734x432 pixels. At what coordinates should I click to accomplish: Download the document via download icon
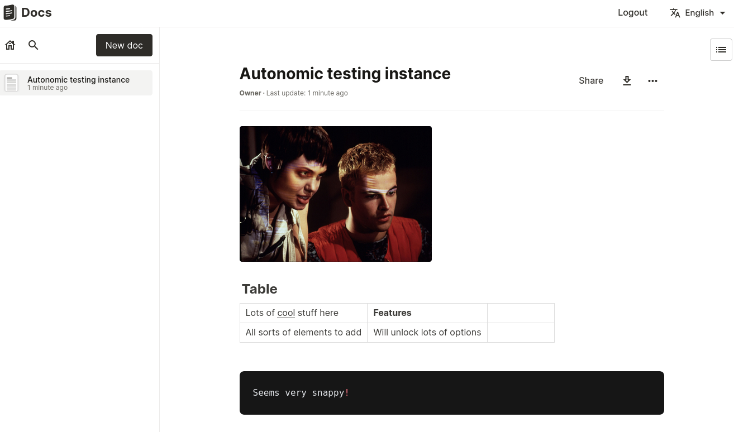(x=627, y=81)
